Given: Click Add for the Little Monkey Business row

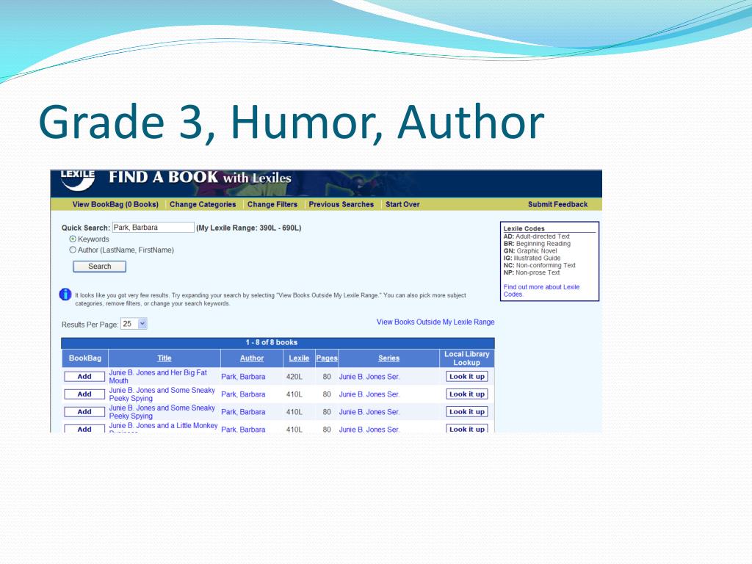Looking at the screenshot, I should [x=84, y=429].
